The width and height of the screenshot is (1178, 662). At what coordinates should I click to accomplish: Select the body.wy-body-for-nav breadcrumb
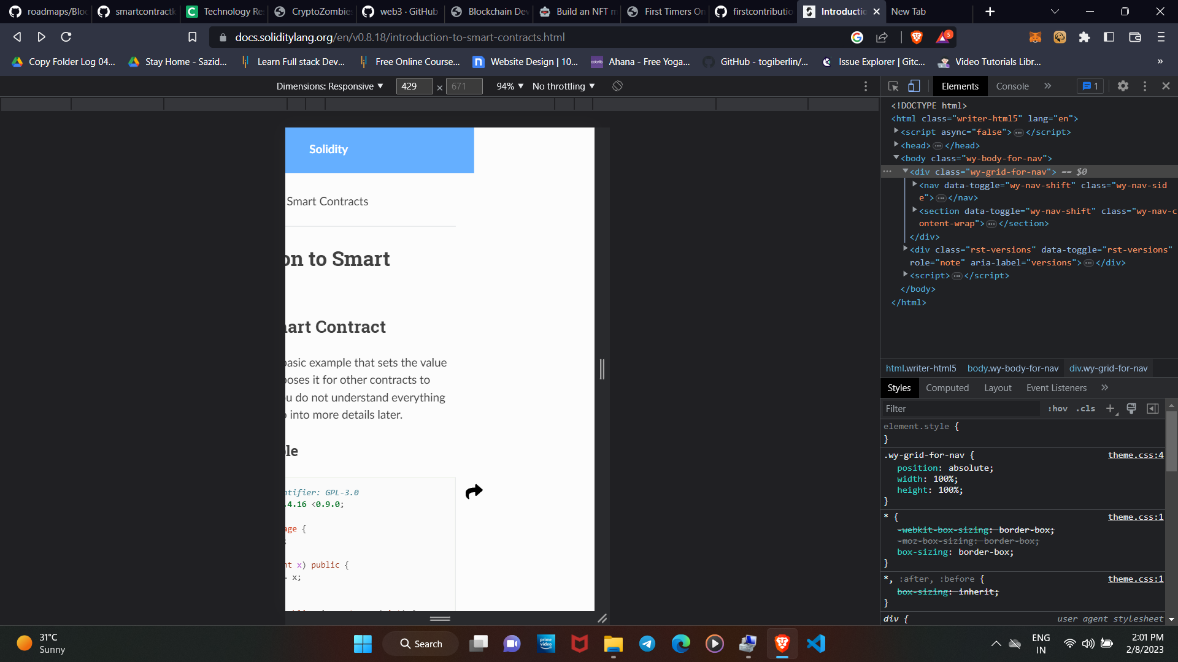pyautogui.click(x=1012, y=368)
